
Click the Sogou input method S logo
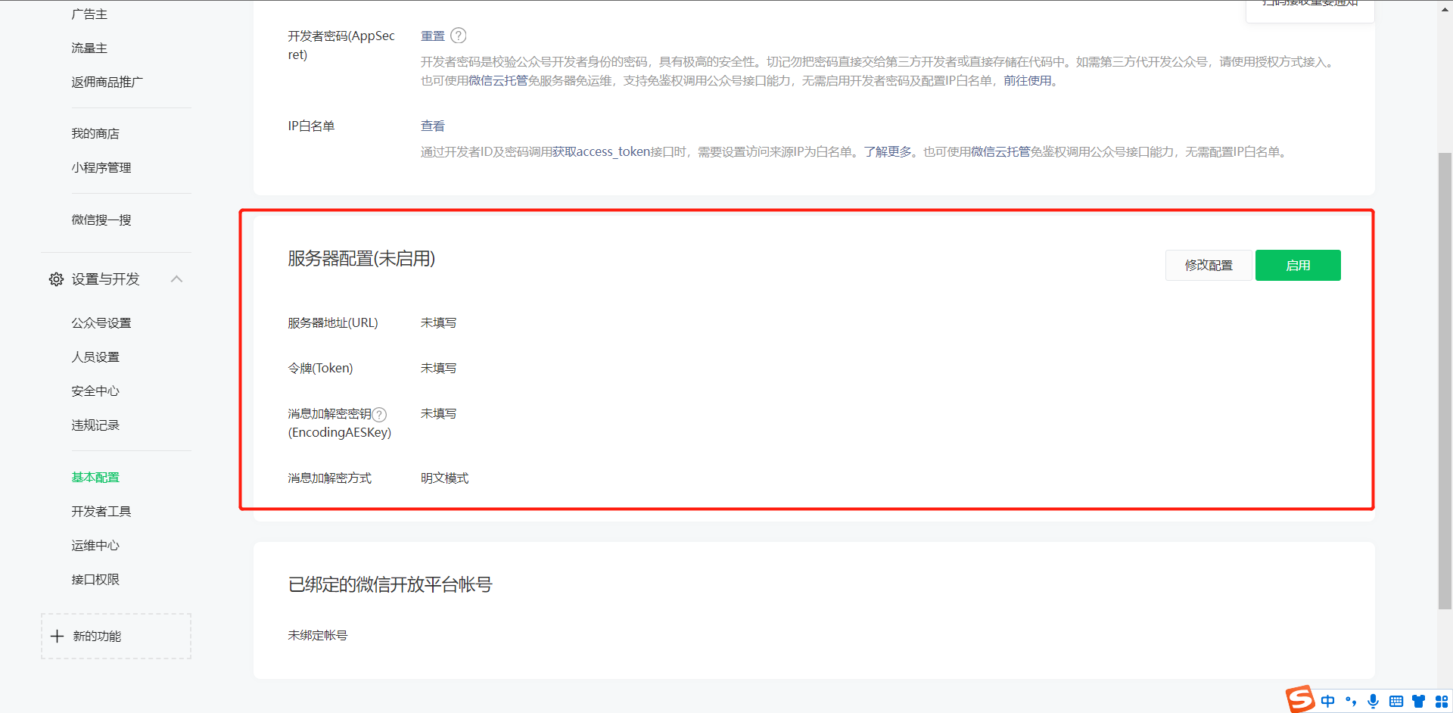tap(1300, 699)
